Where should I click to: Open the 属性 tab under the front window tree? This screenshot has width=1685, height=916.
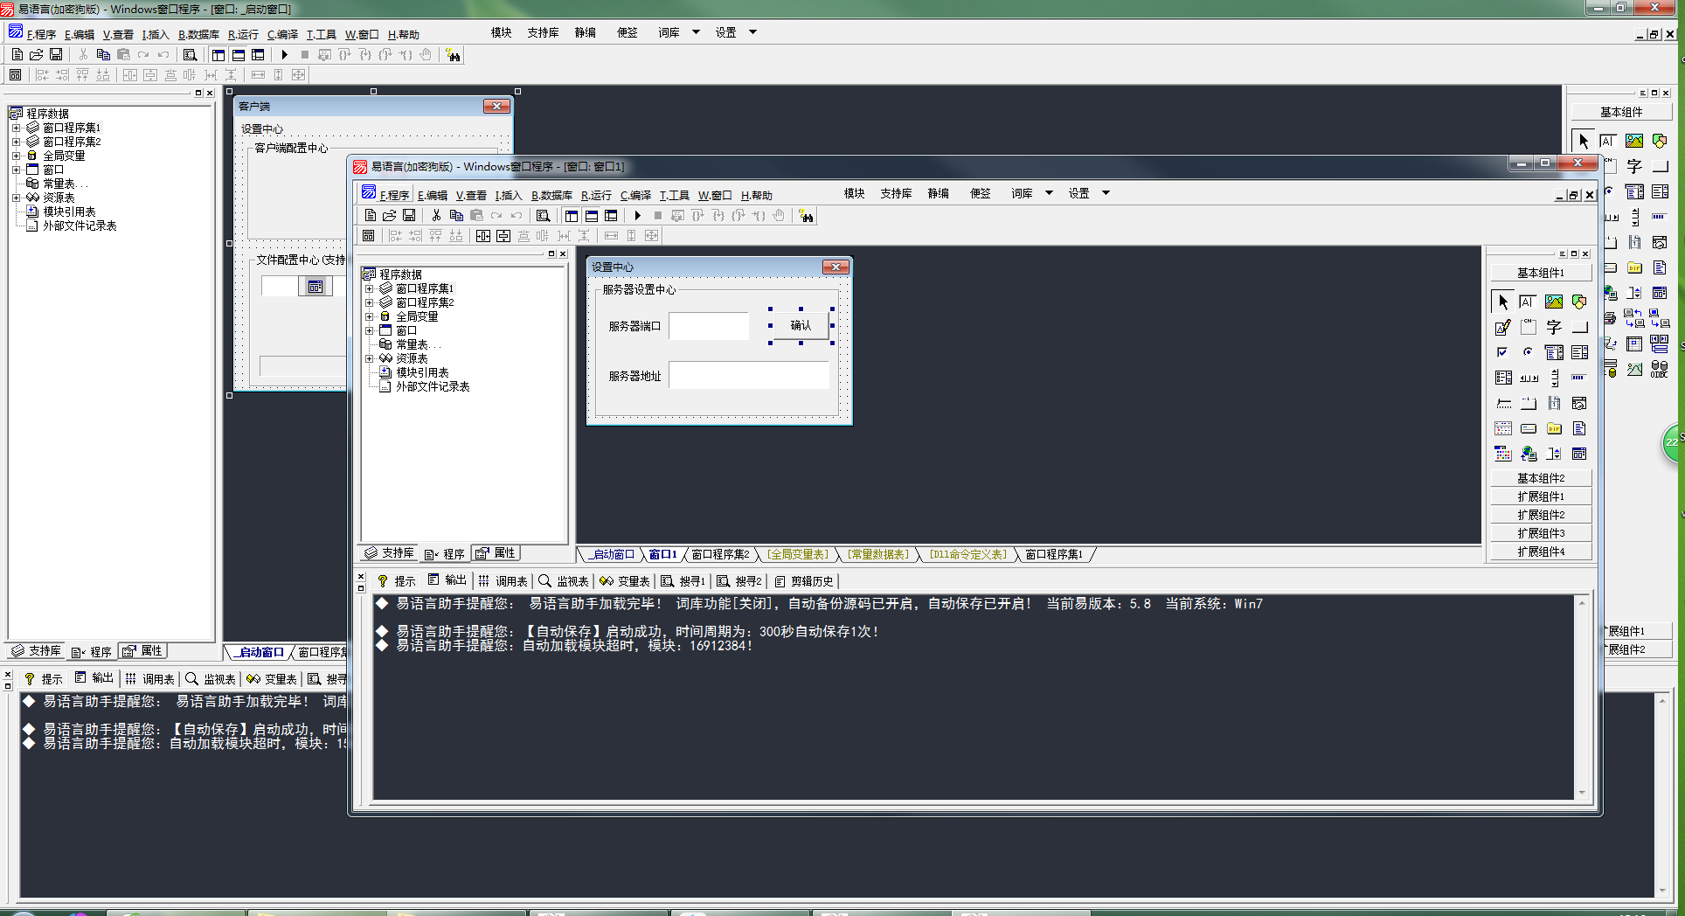tap(496, 553)
